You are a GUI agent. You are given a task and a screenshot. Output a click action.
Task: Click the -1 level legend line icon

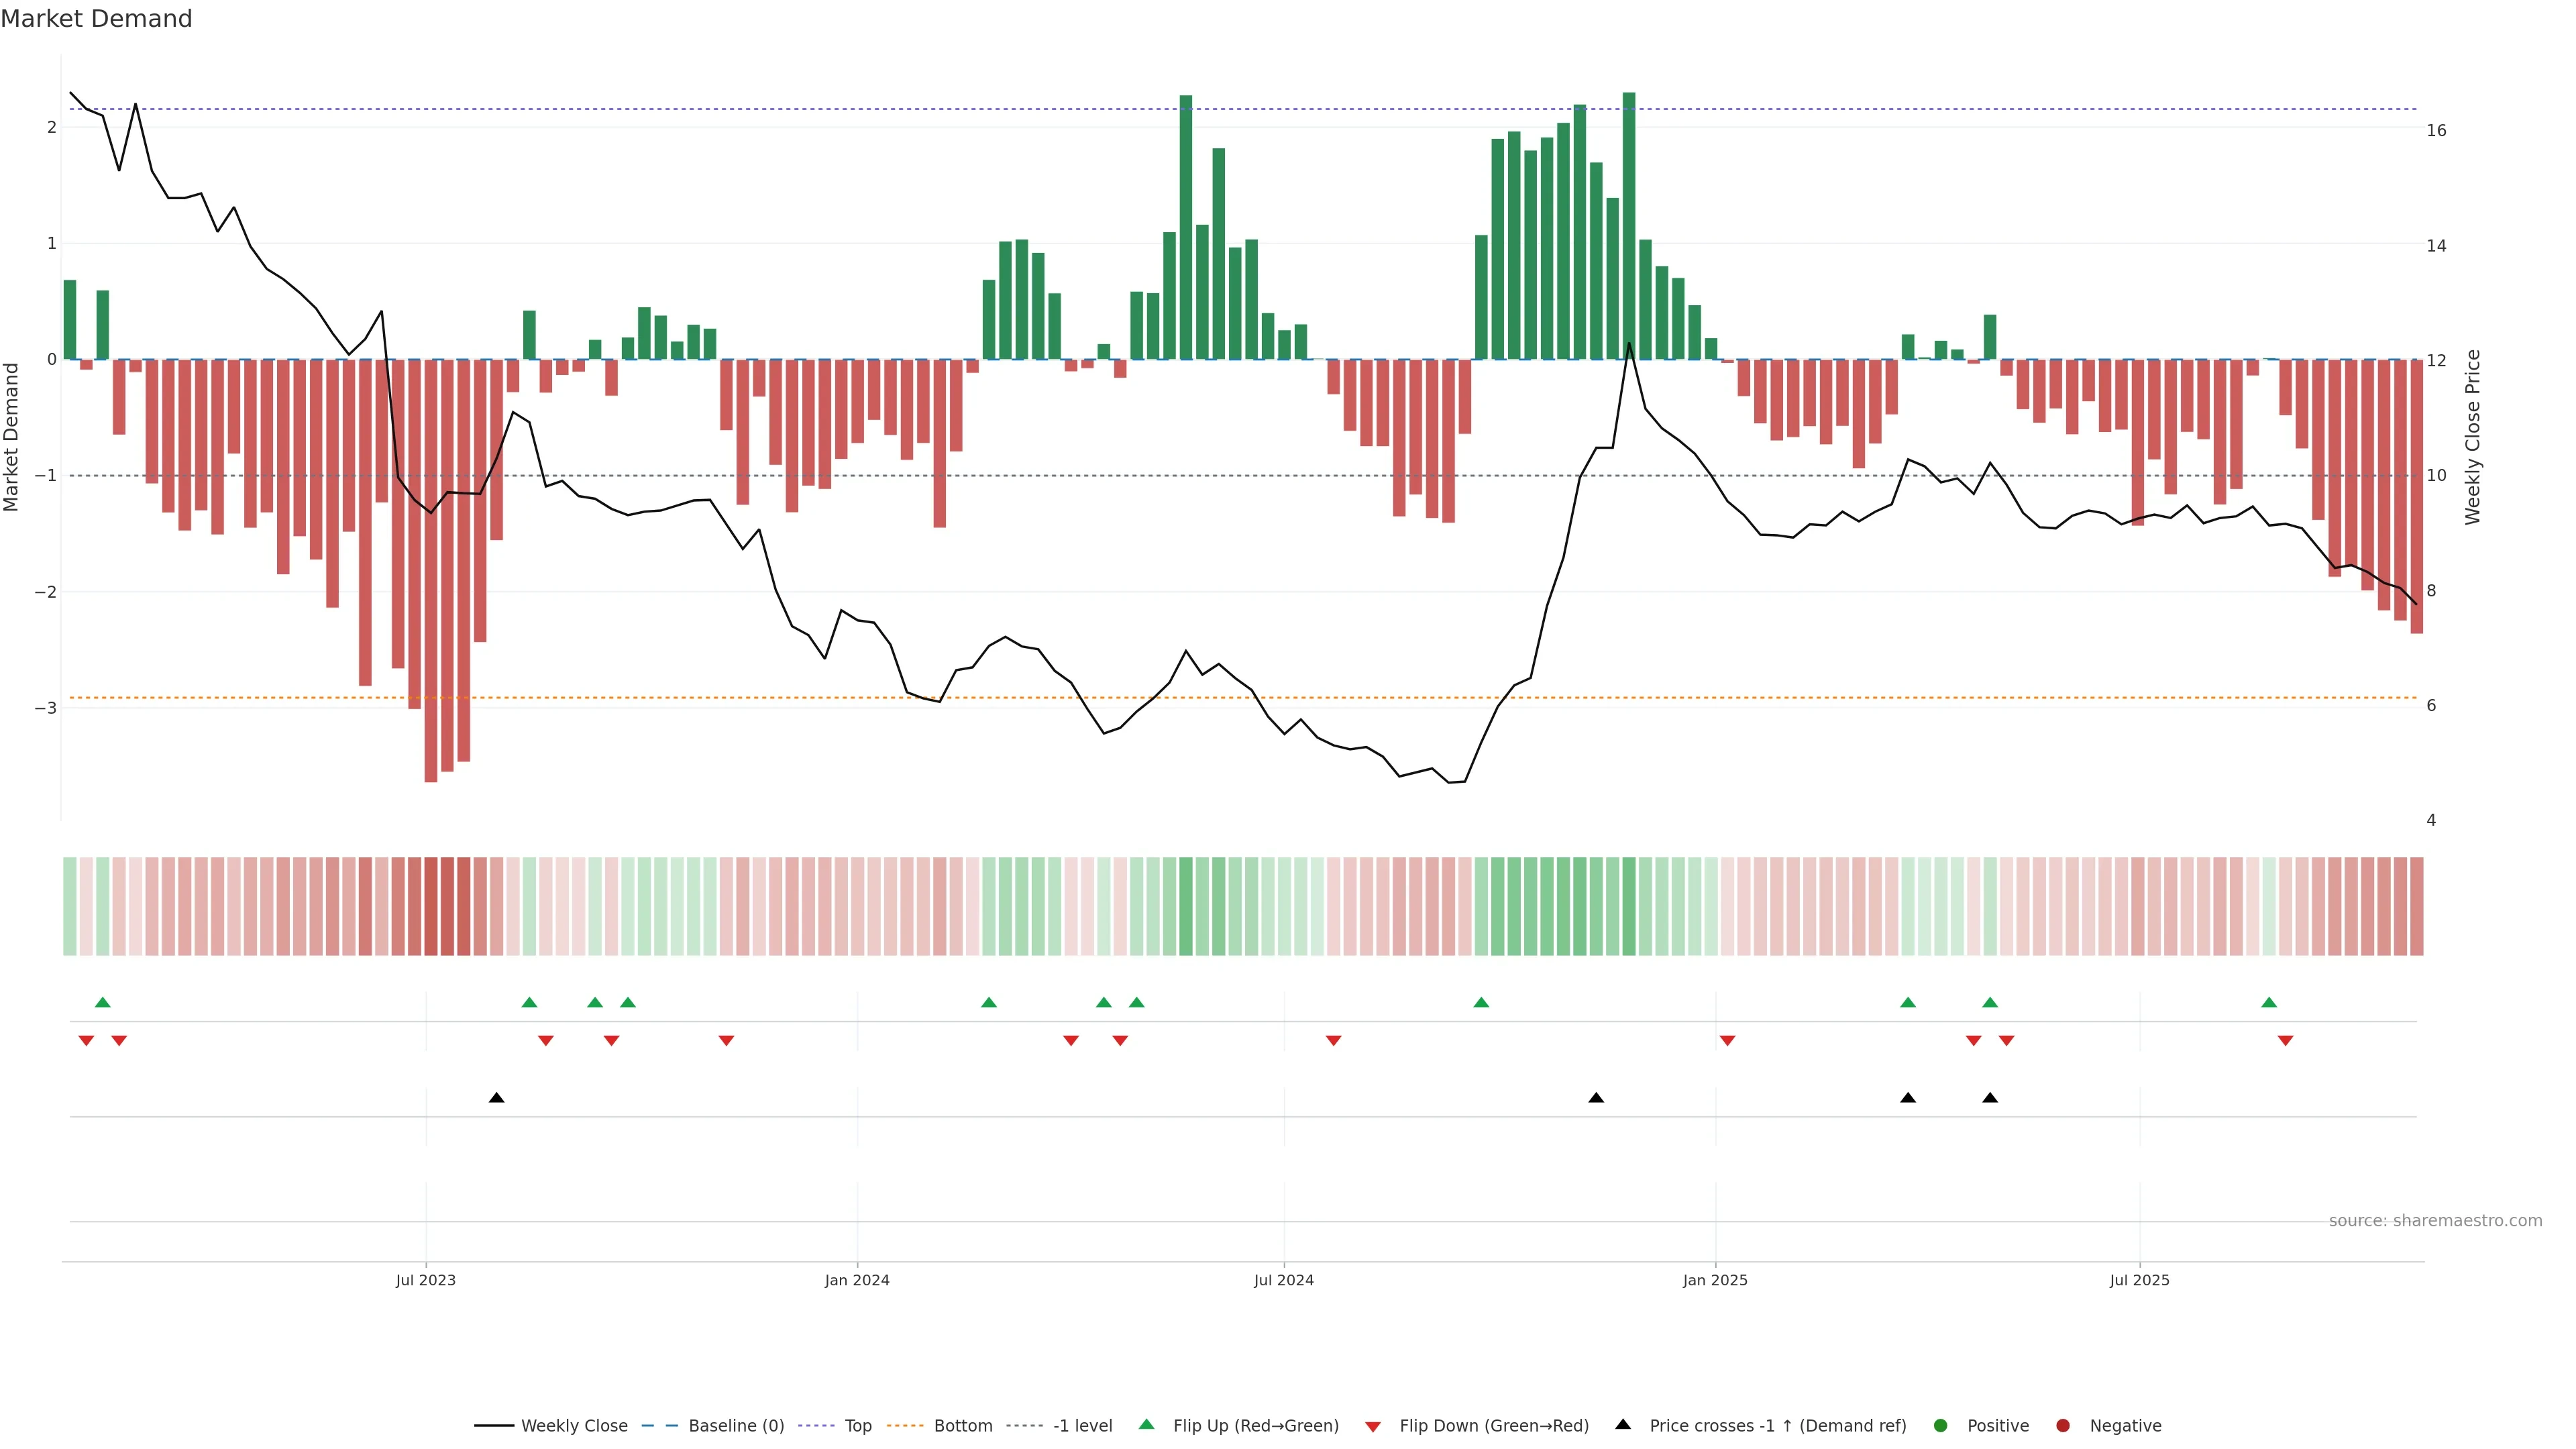point(1024,1426)
